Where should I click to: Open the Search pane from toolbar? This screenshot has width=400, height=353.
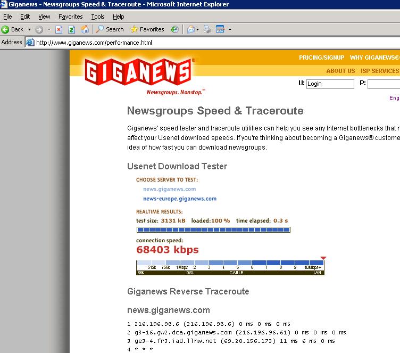110,29
